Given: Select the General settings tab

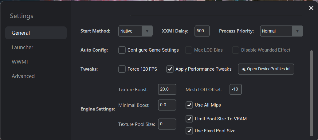Looking at the screenshot, I should click(x=36, y=33).
